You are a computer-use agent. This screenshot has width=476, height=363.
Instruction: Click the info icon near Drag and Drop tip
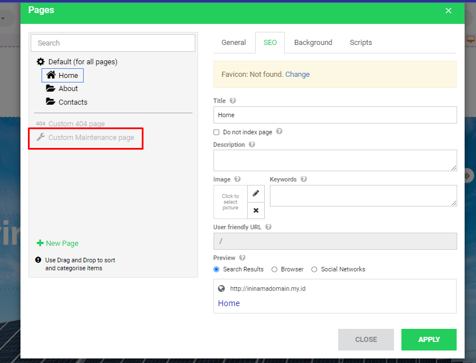point(38,259)
